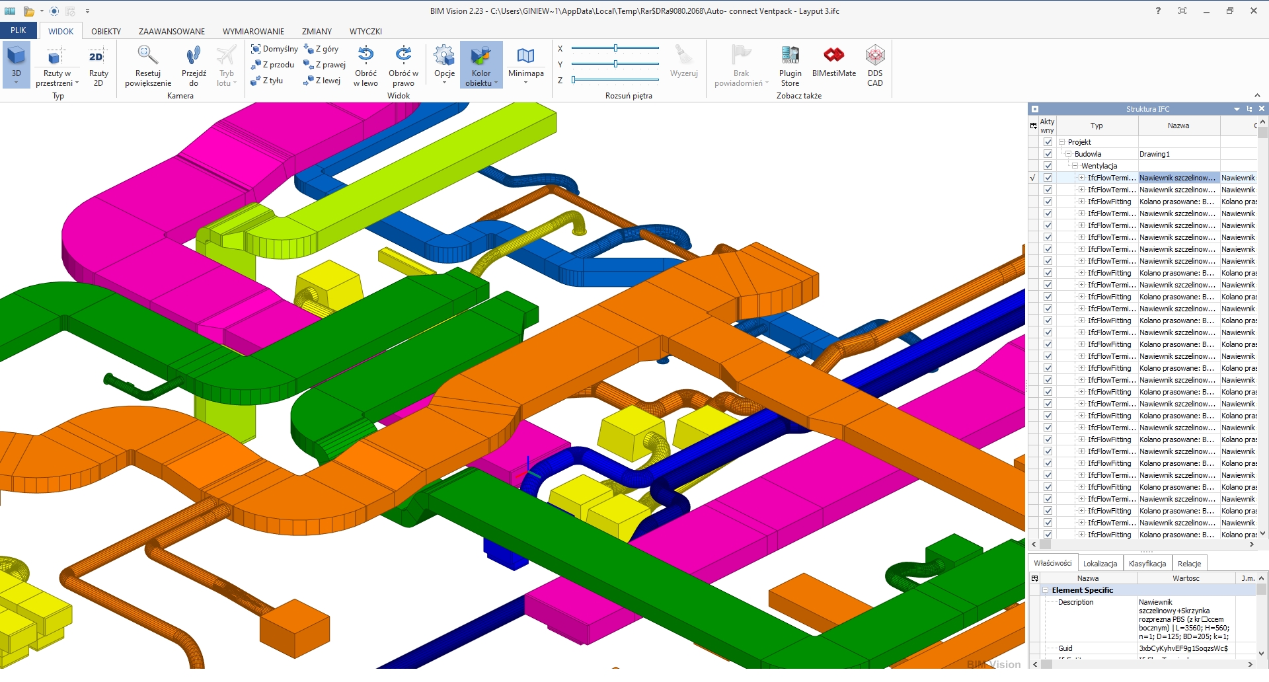Click the Obróć w prawo rotate icon

[403, 56]
